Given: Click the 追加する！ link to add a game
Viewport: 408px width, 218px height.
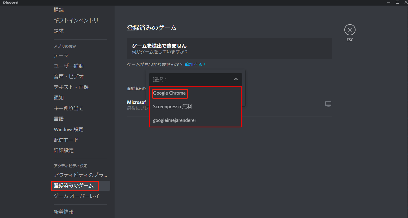Looking at the screenshot, I should (194, 64).
